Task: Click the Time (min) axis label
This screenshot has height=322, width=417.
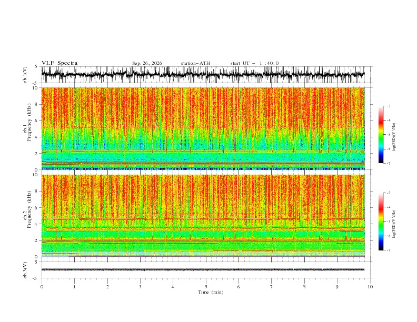Action: 211,292
